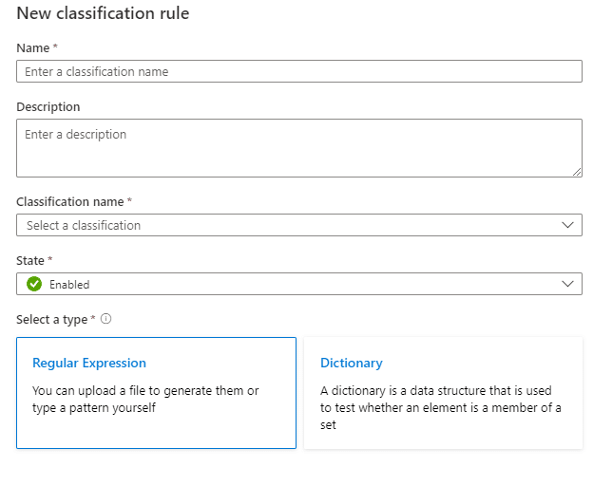Click the Dictionary card description text
593x486 pixels.
441,408
